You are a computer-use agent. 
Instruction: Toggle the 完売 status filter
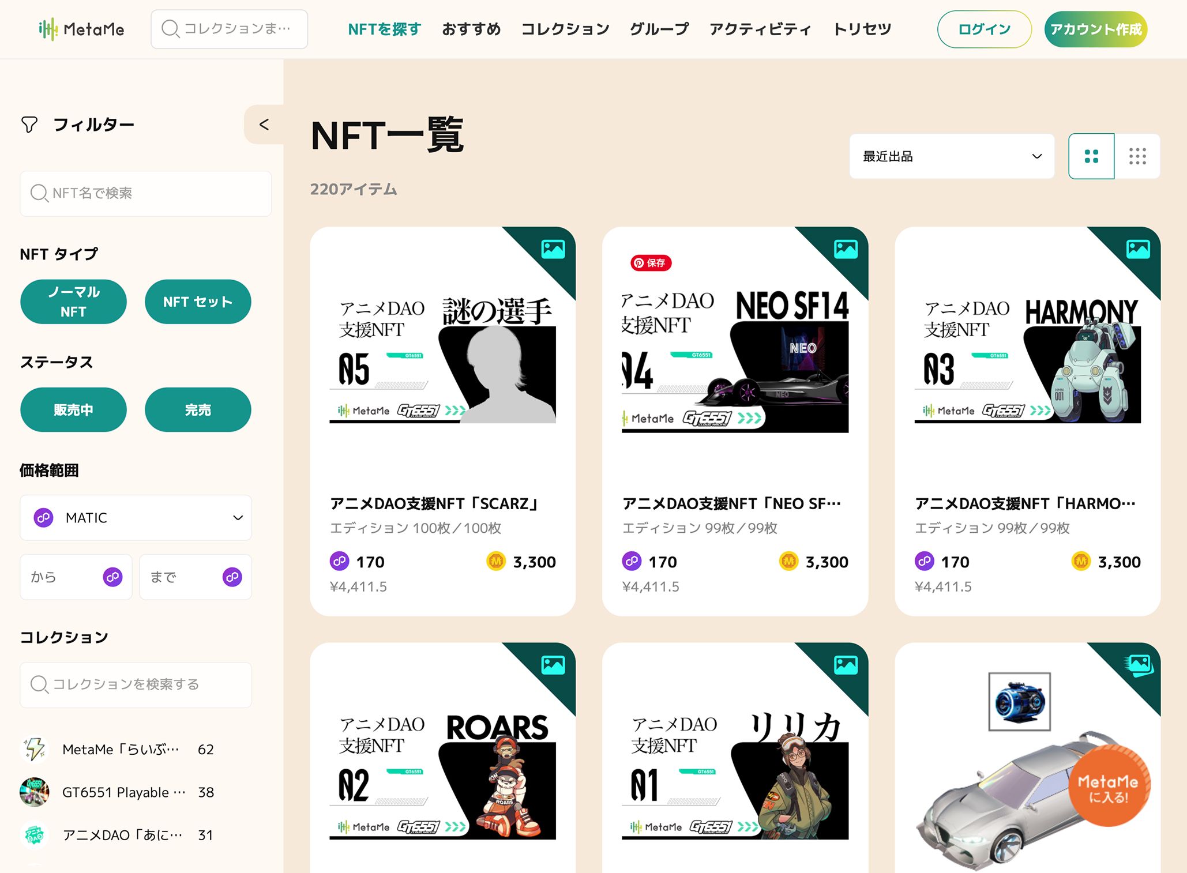[198, 409]
